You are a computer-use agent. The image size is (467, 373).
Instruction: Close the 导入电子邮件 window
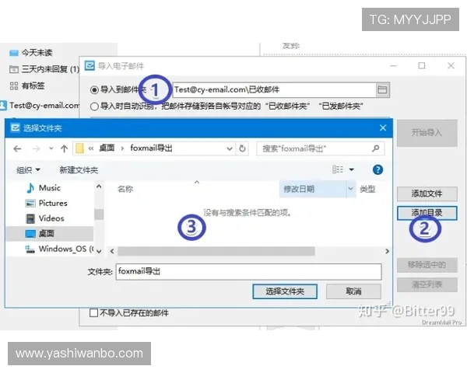451,65
